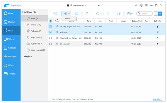Click the Data lost? link

(x=158, y=99)
